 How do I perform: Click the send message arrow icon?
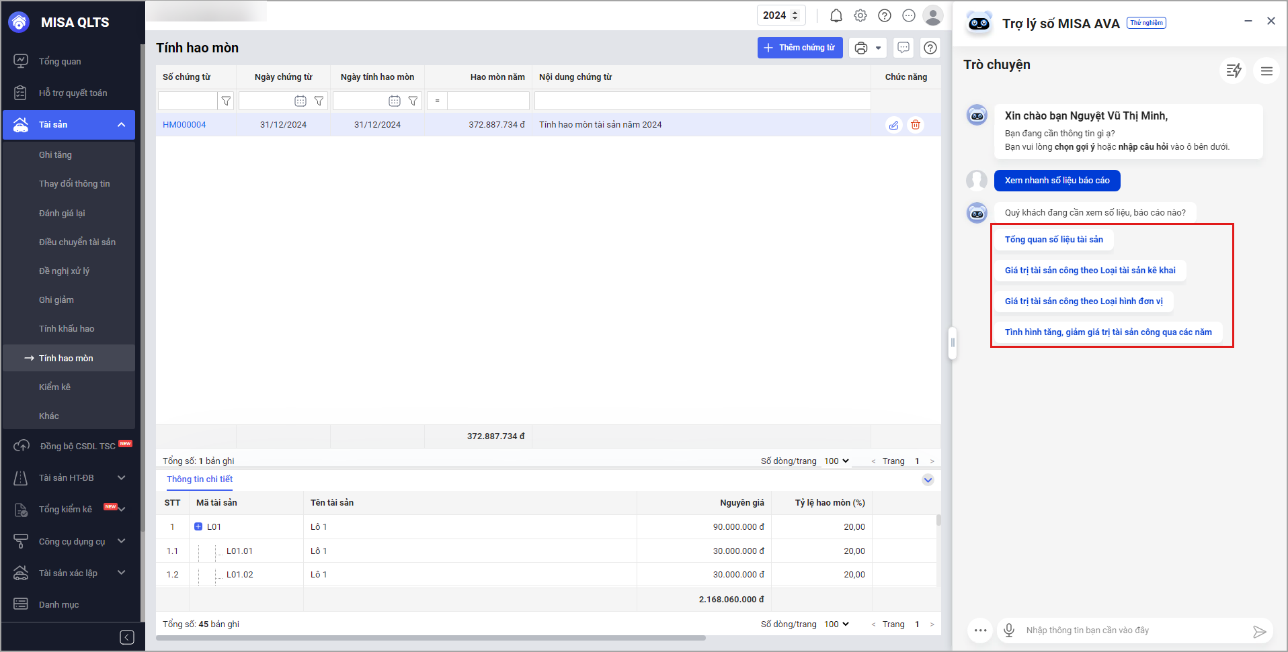1259,631
